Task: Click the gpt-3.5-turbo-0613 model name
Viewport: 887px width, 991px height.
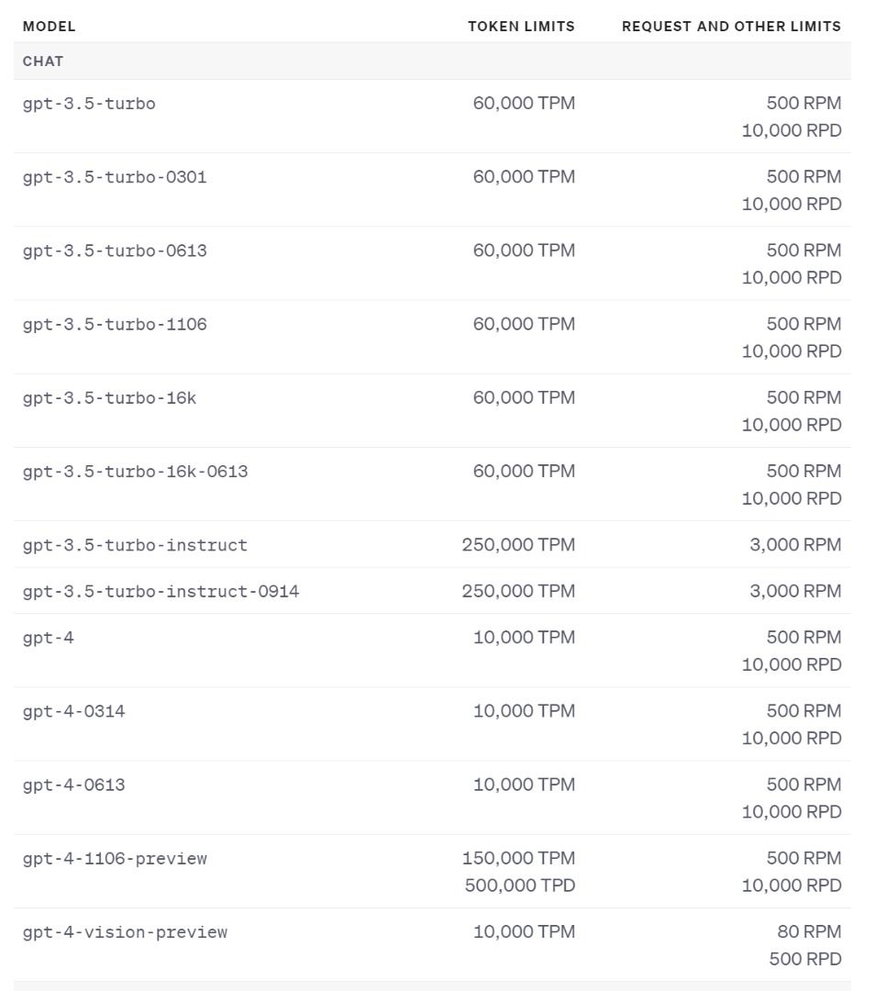Action: pos(115,251)
